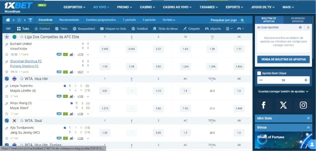Star the Lesya Tsurenko vs Magda Linette match
The image size is (316, 151).
[7, 96]
